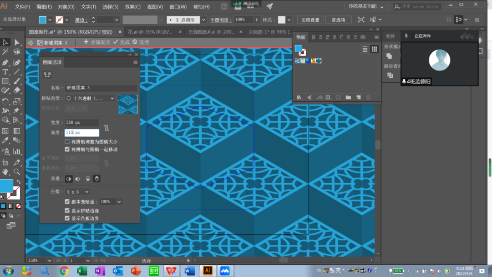This screenshot has width=492, height=277.
Task: Click the width-height link constrain icon
Action: [x=106, y=127]
